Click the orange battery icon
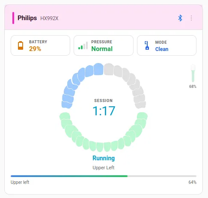The height and width of the screenshot is (198, 208). click(x=21, y=45)
